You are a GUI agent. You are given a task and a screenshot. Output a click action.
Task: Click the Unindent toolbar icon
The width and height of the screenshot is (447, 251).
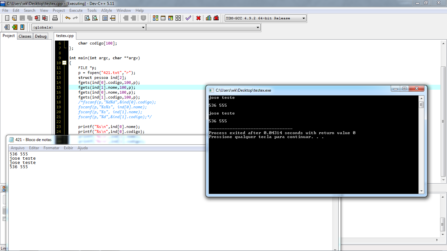point(126,18)
